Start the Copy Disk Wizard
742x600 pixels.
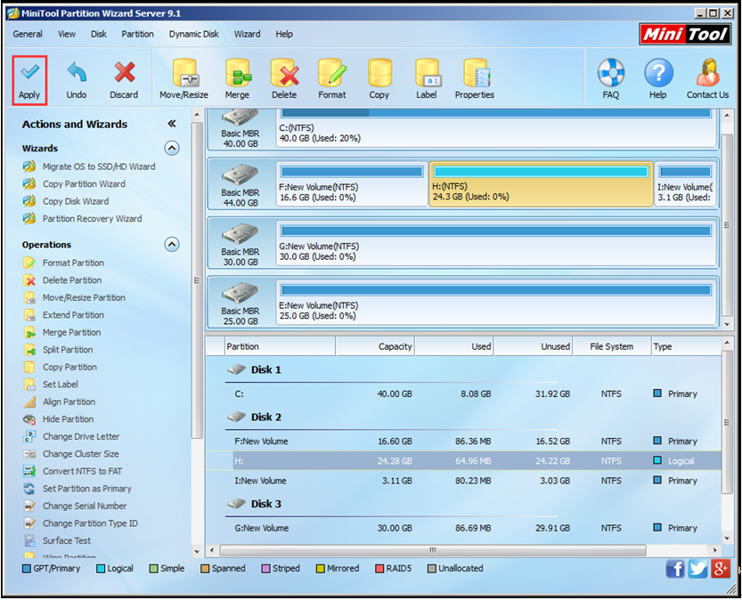point(66,201)
